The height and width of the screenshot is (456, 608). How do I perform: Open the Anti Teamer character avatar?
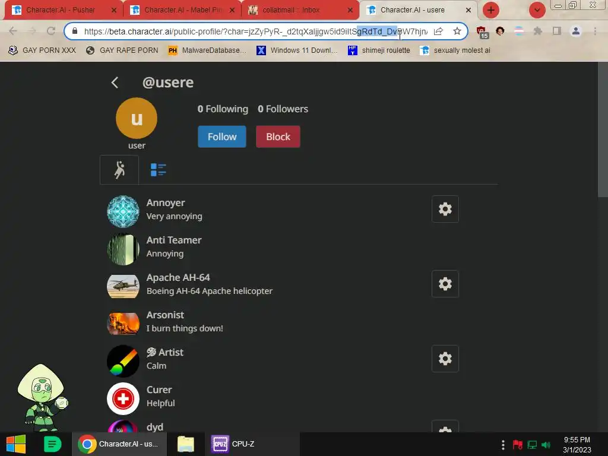[x=123, y=249]
